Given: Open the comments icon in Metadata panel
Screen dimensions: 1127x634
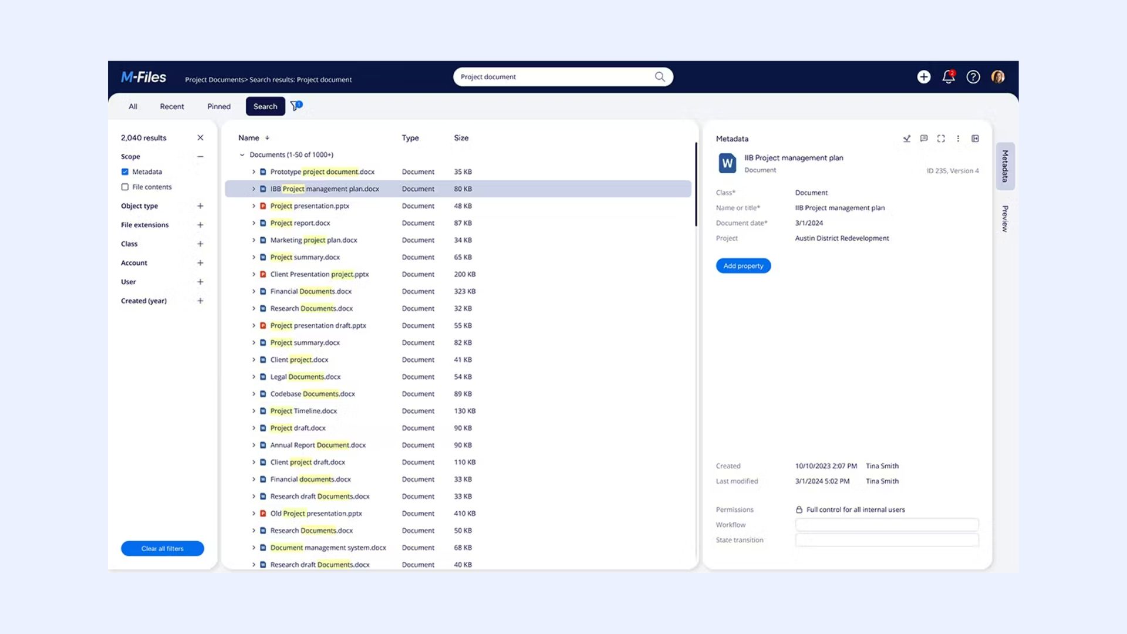Looking at the screenshot, I should 924,139.
